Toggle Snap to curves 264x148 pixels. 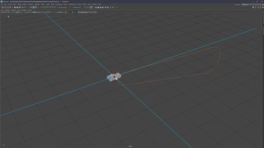click(45, 7)
